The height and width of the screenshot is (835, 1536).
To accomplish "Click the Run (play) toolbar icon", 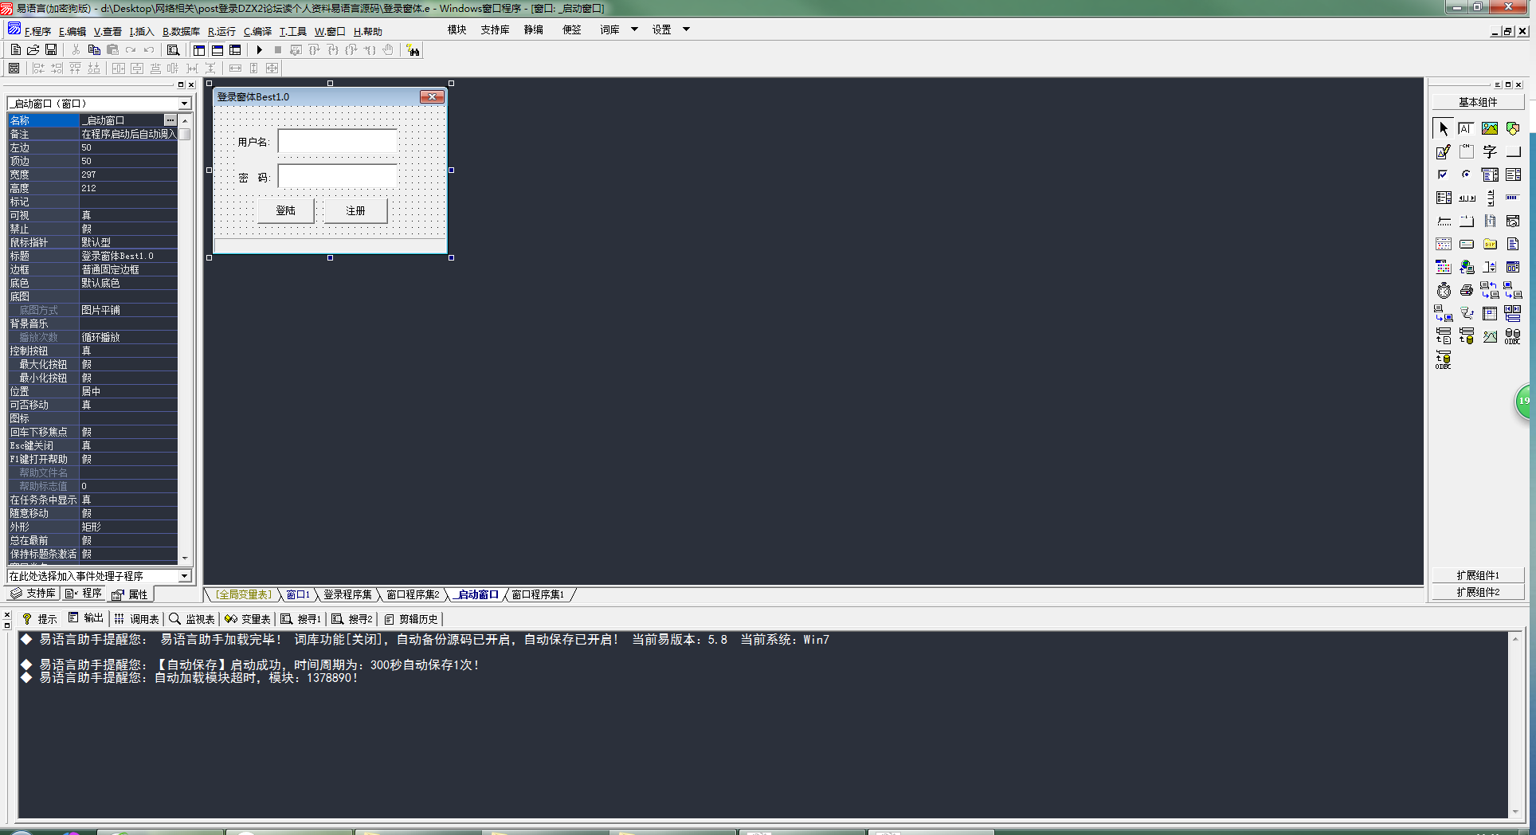I will tap(259, 50).
